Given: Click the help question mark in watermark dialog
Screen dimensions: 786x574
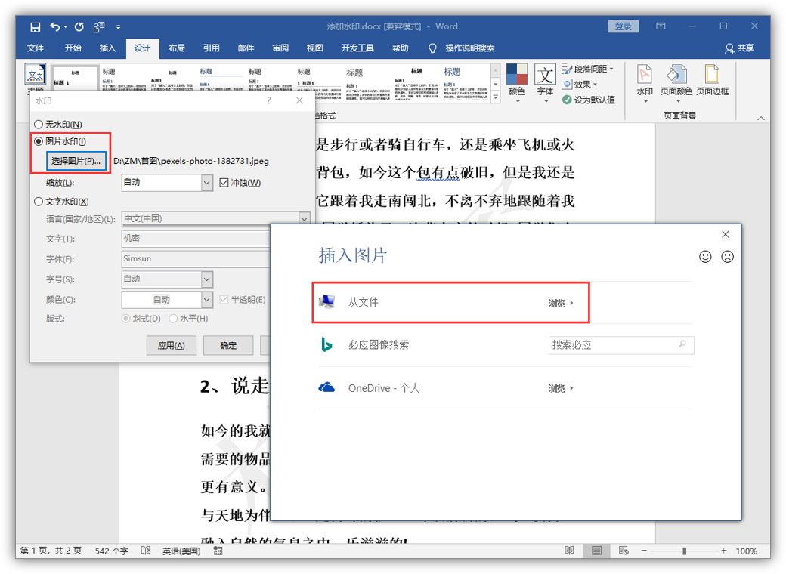Looking at the screenshot, I should 269,100.
